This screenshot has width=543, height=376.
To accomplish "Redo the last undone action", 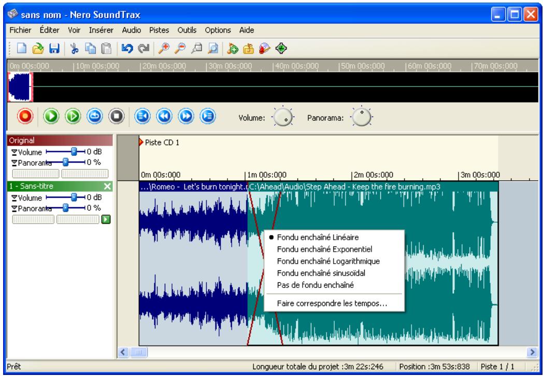I will point(144,49).
